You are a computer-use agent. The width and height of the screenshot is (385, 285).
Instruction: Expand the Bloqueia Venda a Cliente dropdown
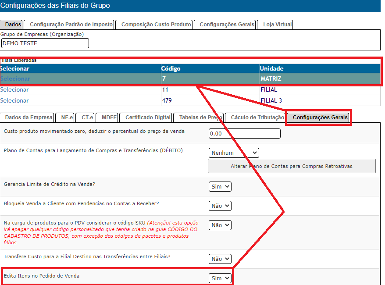pyautogui.click(x=220, y=206)
